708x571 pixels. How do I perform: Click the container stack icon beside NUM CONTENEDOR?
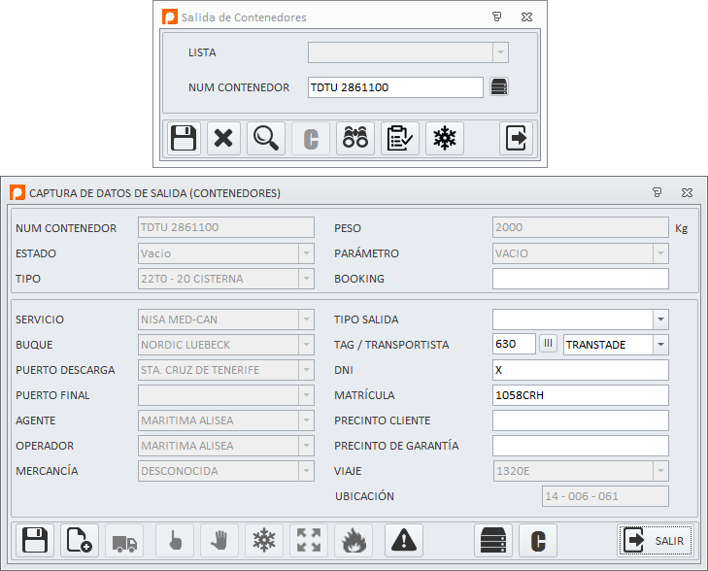coord(499,87)
